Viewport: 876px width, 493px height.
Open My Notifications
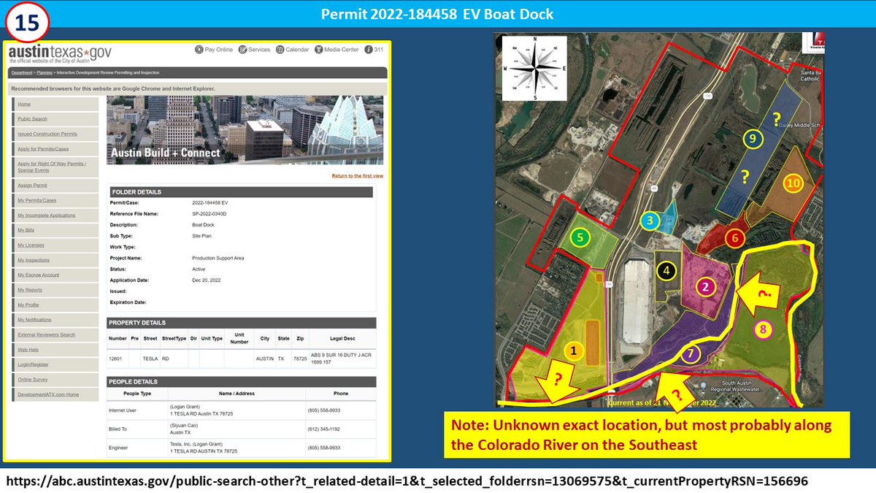pos(34,320)
